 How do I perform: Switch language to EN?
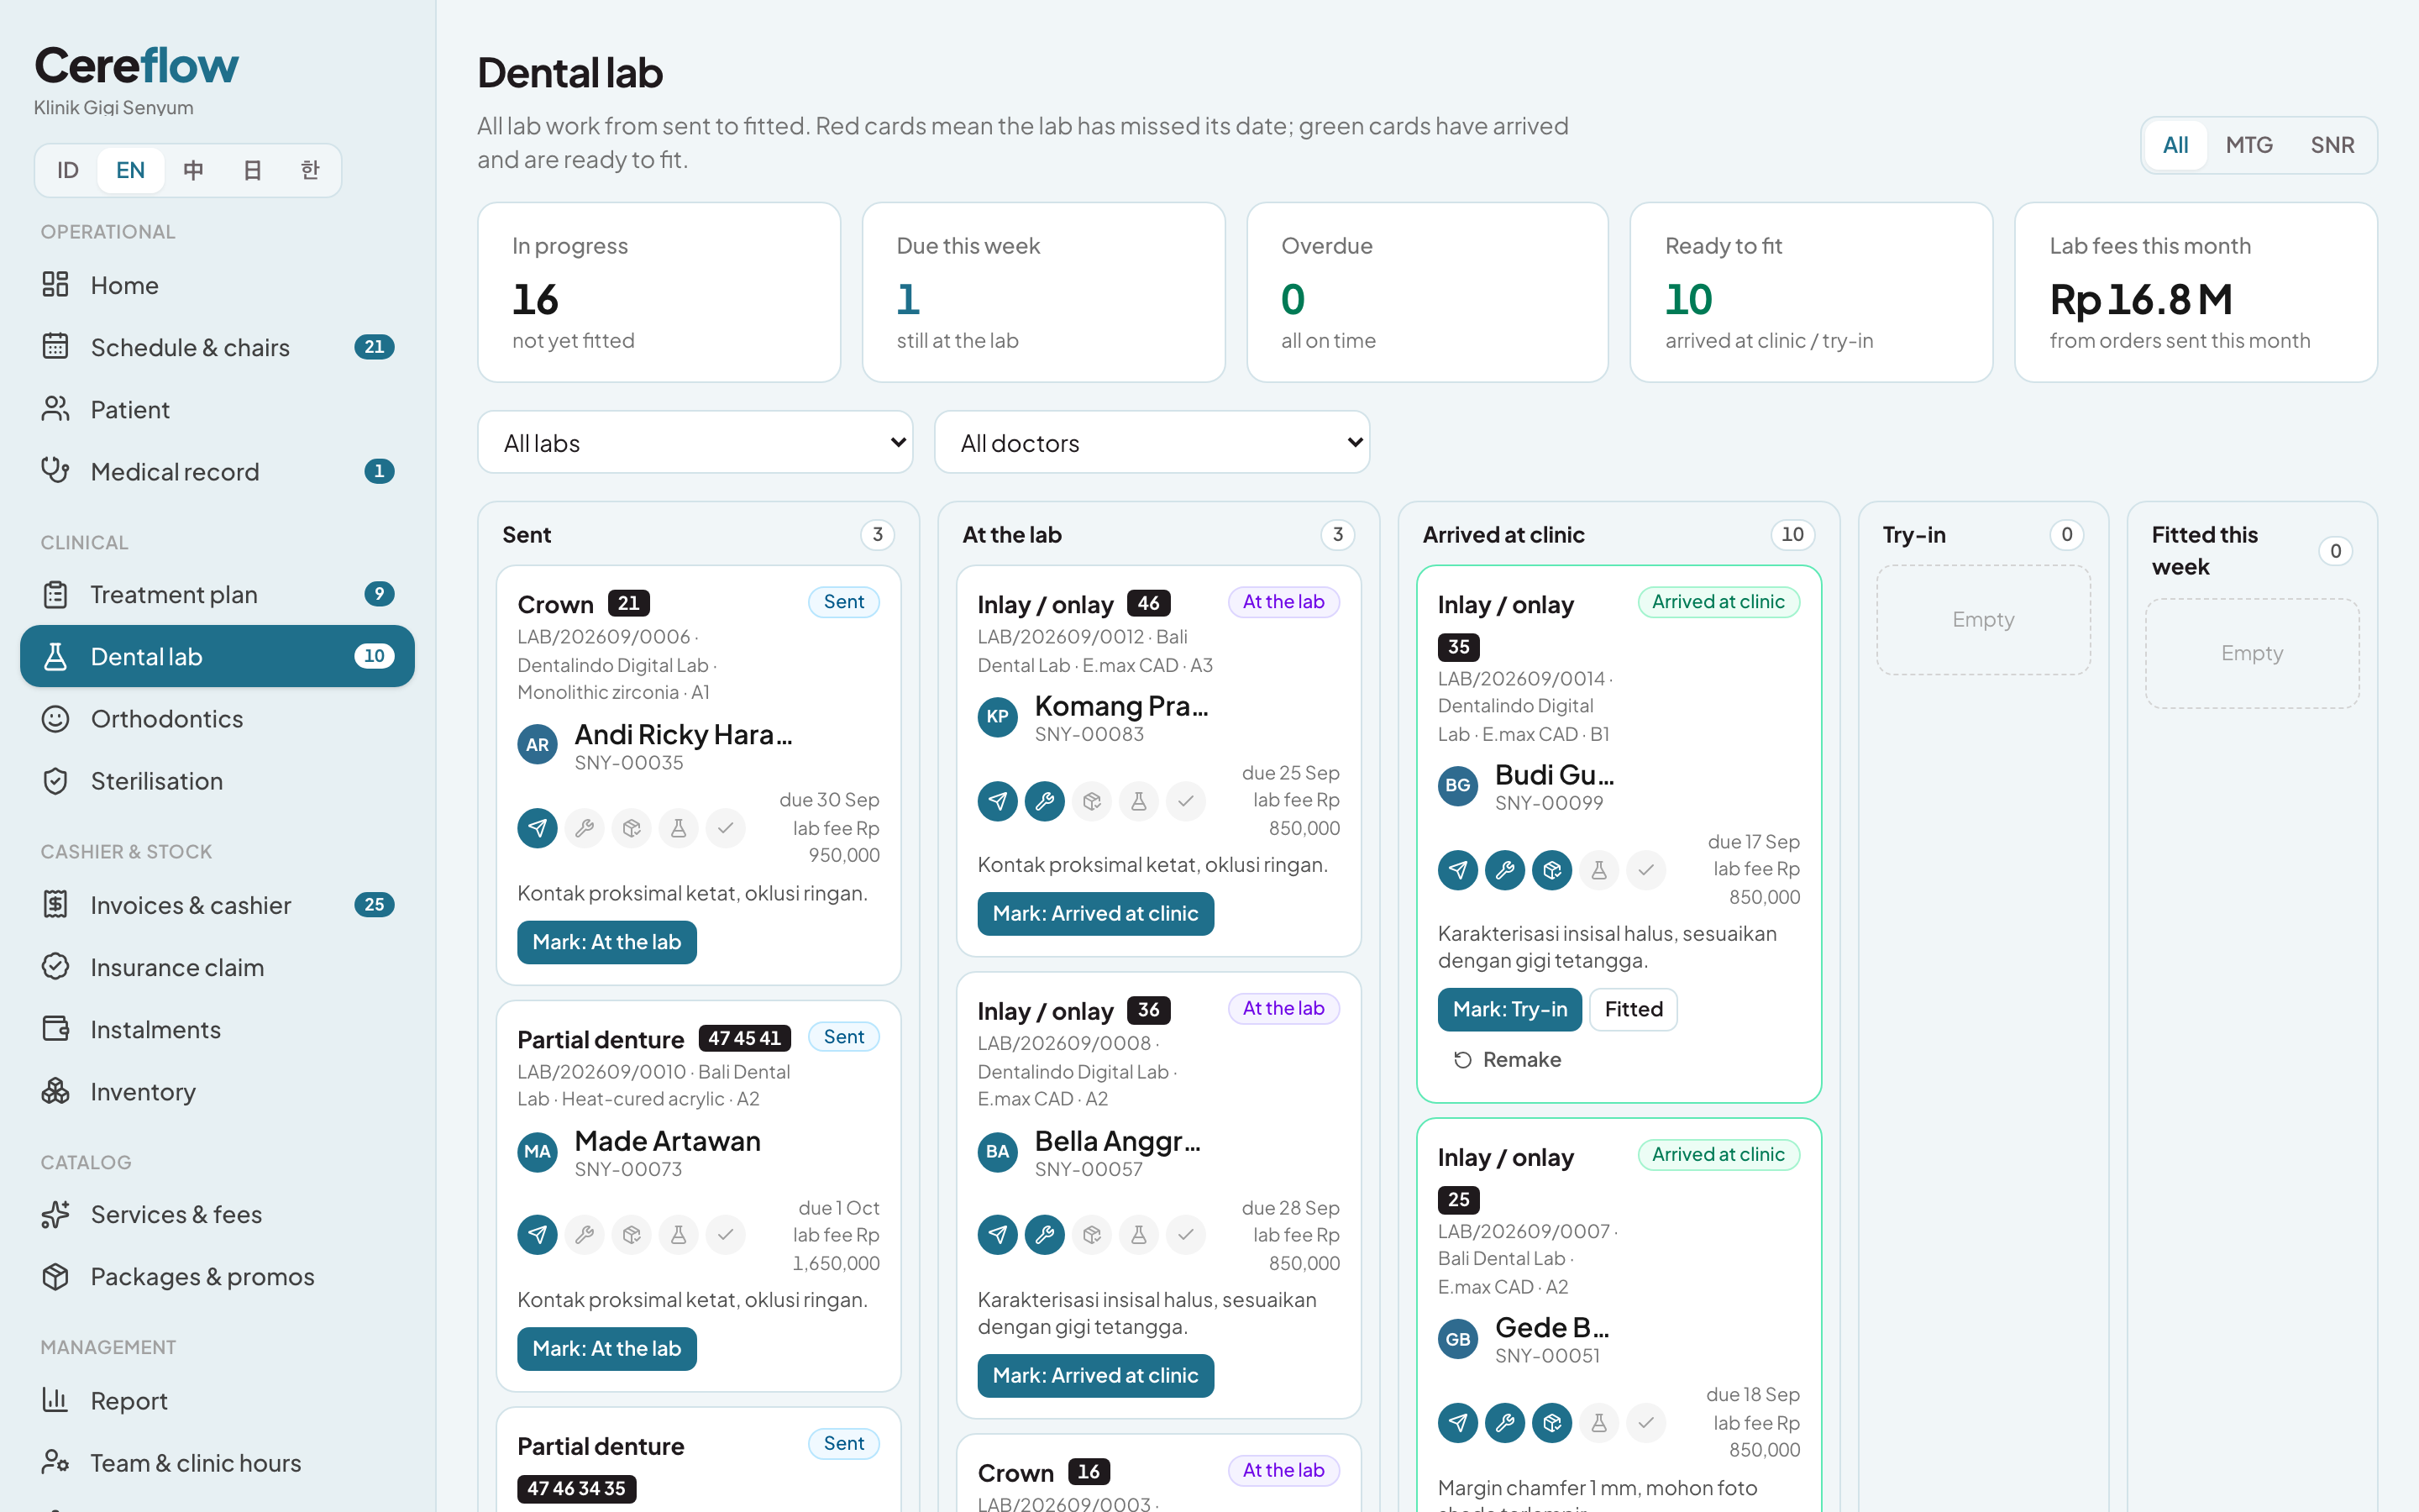click(130, 170)
